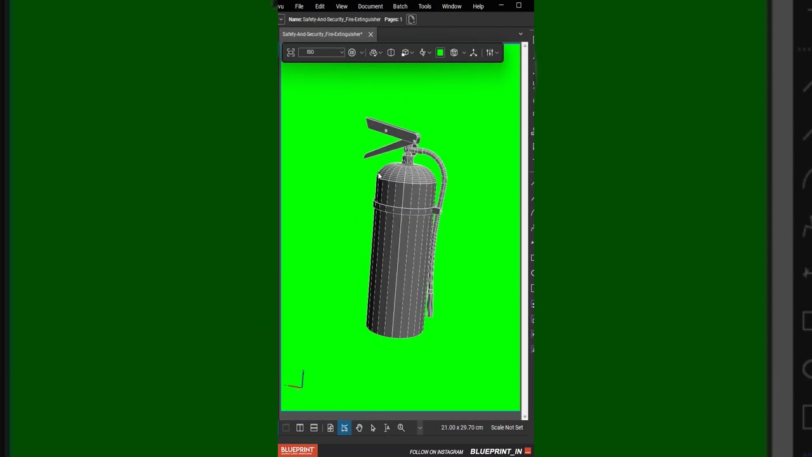
Task: Close the Safety-And-Security_Fire-Extinguisher tab
Action: point(370,34)
